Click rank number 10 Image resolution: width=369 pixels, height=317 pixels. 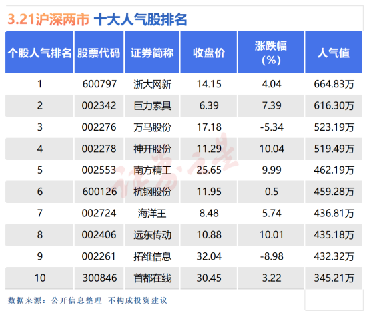40,278
